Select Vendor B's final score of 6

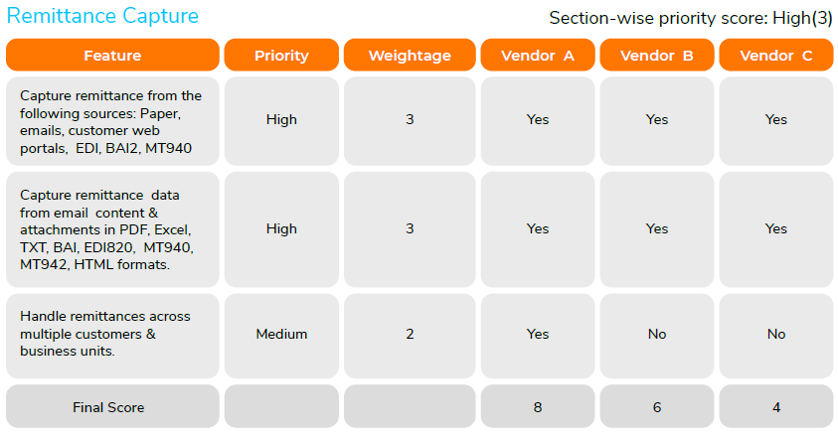click(x=657, y=407)
